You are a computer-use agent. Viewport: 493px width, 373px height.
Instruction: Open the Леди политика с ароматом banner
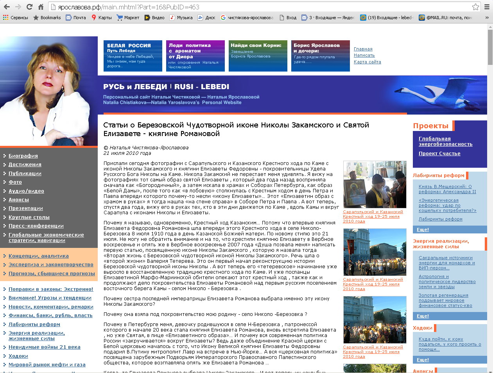(x=195, y=56)
